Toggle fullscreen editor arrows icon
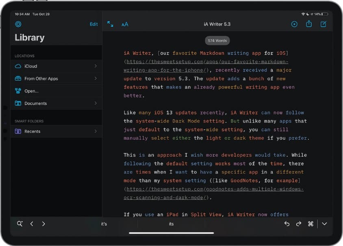 click(x=110, y=24)
